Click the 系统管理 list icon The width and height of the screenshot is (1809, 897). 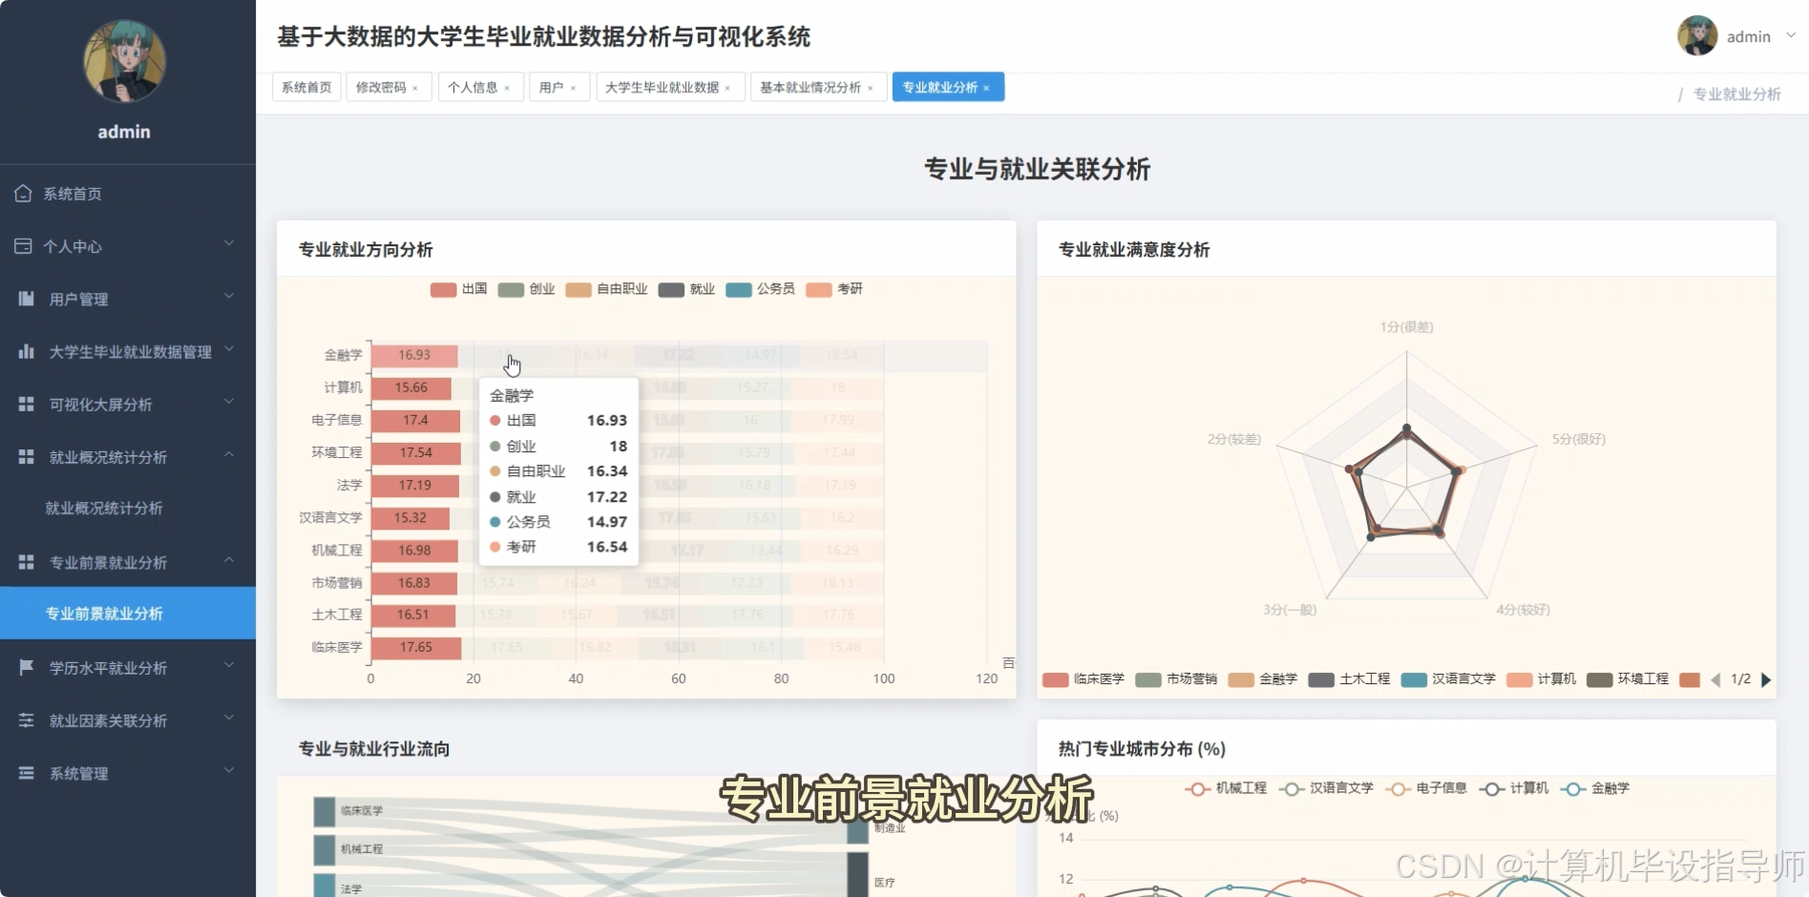[x=24, y=773]
